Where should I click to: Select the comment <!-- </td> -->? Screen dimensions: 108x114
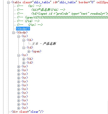[28, 21]
